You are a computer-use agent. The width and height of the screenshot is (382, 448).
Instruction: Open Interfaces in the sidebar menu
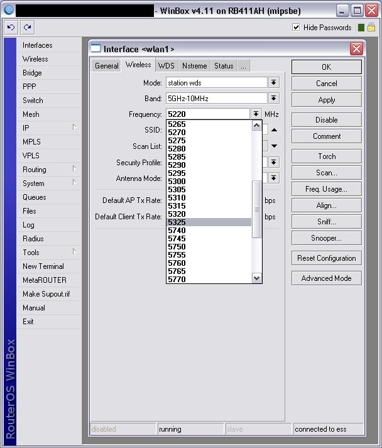click(x=49, y=45)
